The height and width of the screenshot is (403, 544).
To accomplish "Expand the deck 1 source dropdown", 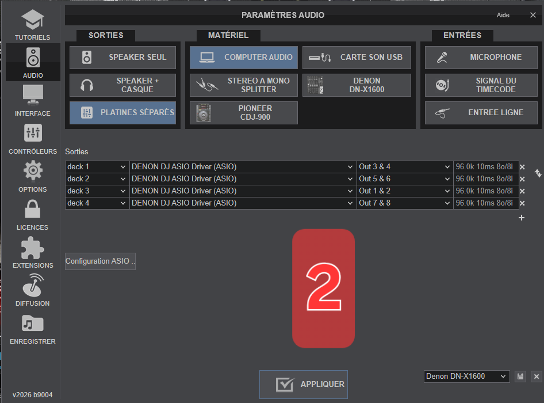I will click(97, 167).
